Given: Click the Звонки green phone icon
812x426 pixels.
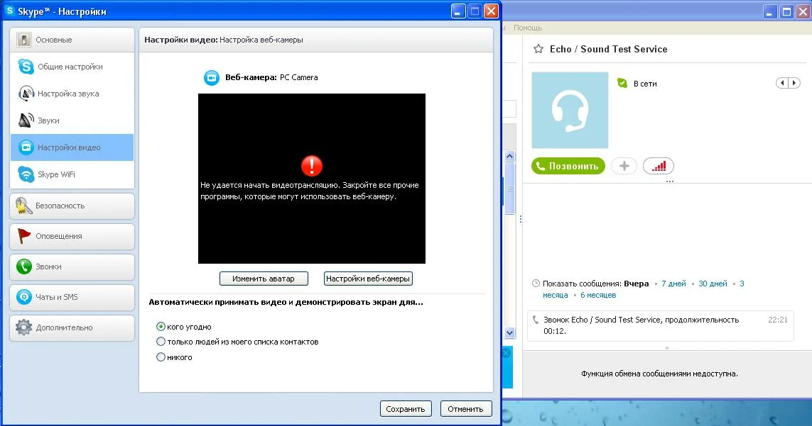Looking at the screenshot, I should (x=24, y=267).
